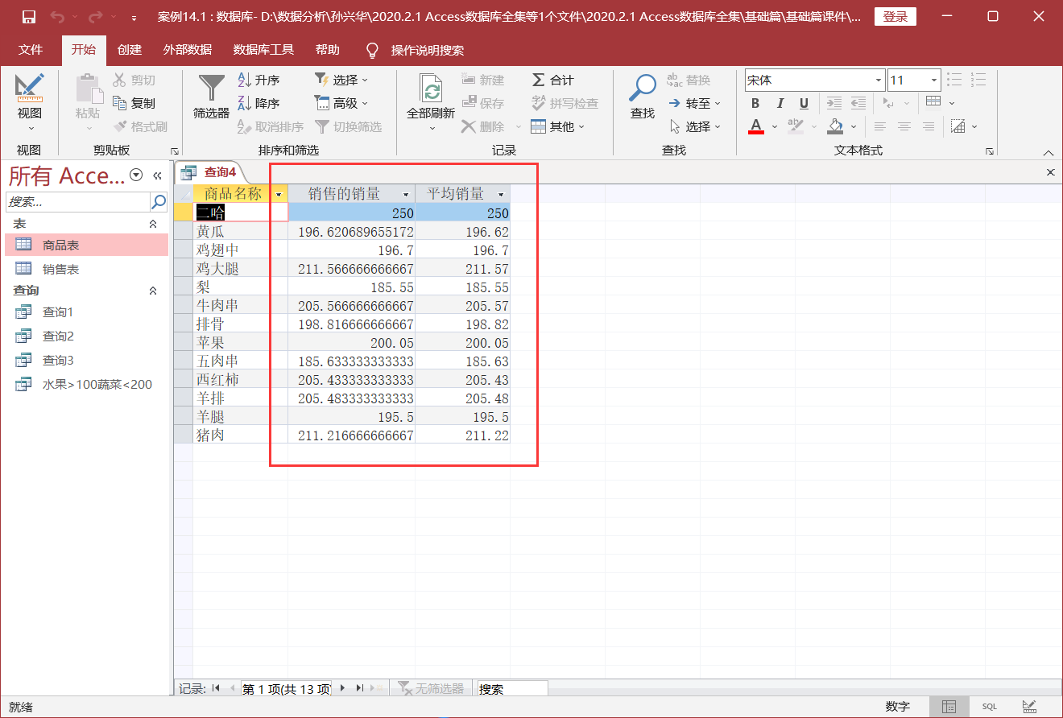Select the 鸡大腿 cell

tap(240, 269)
